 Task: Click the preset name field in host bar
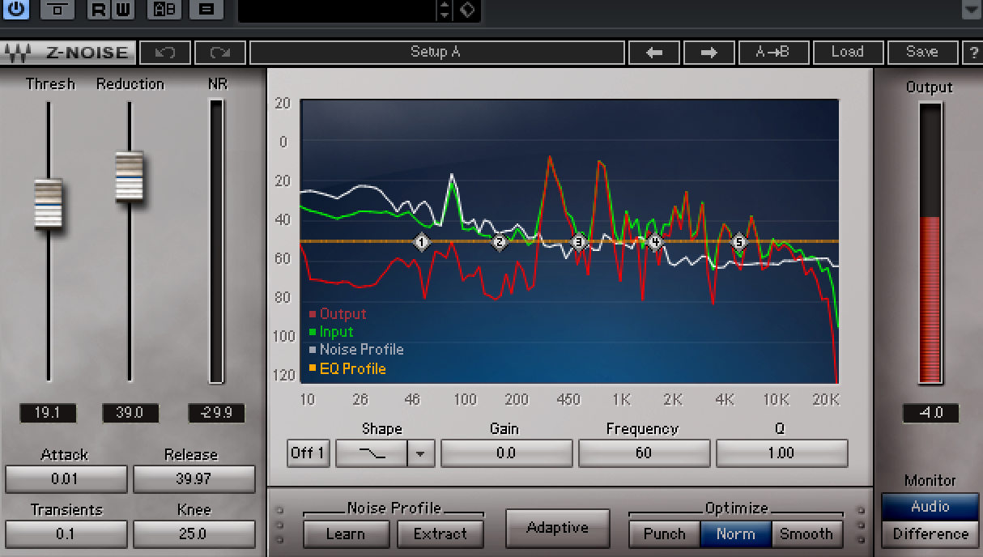point(337,10)
